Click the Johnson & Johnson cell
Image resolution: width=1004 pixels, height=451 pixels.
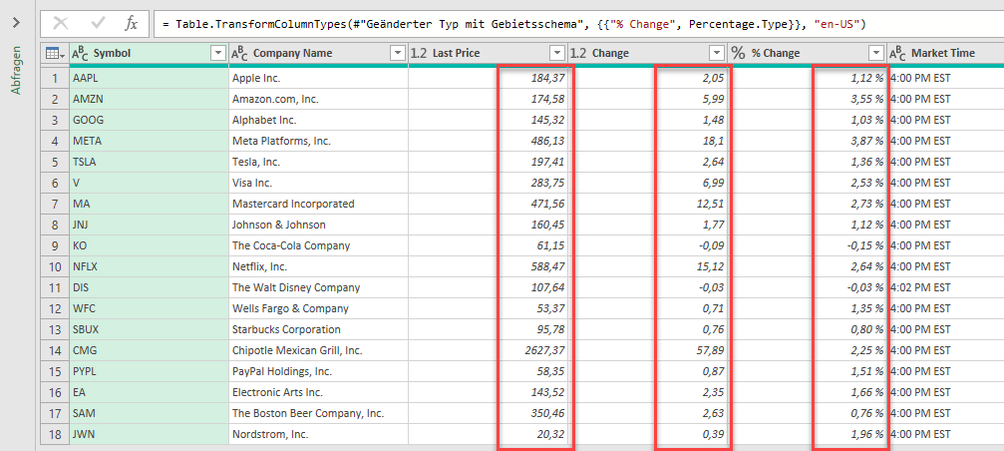pyautogui.click(x=319, y=225)
